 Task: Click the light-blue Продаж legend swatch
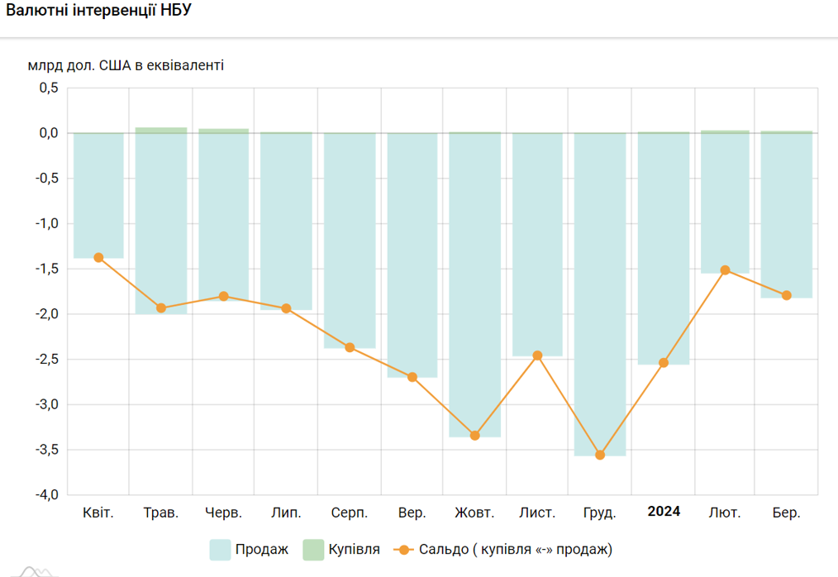(x=220, y=550)
